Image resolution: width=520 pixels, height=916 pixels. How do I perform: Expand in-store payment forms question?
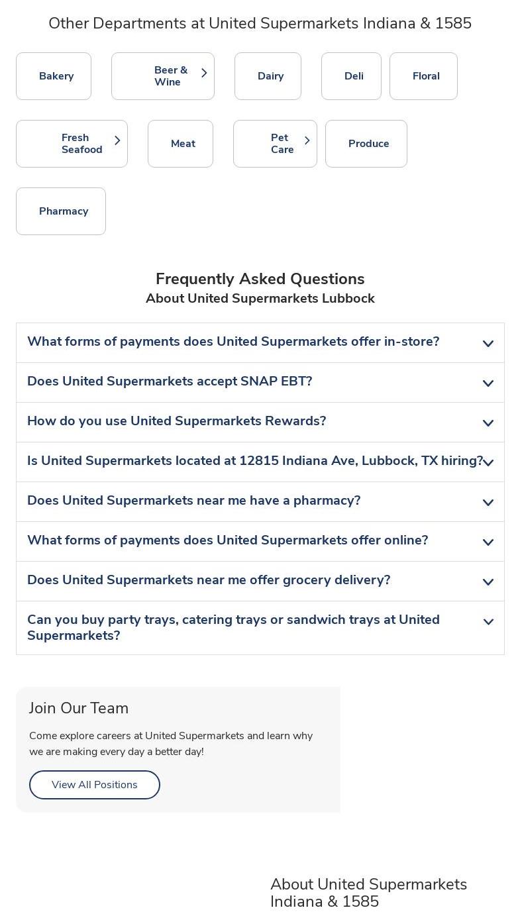click(x=260, y=342)
